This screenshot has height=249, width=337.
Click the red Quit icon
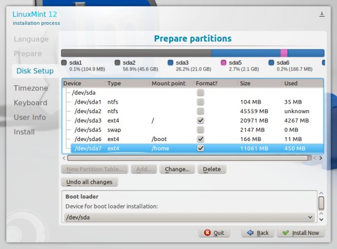click(207, 233)
